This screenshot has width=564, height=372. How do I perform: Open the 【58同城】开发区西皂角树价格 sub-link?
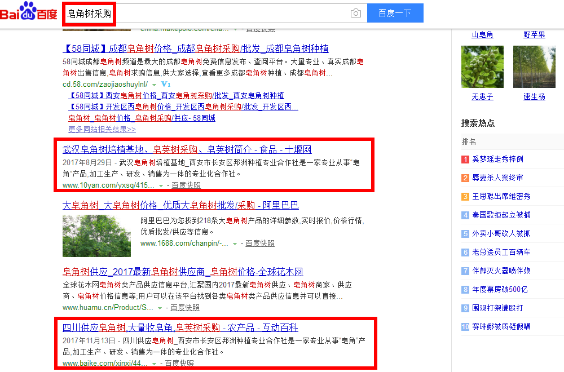tap(183, 107)
